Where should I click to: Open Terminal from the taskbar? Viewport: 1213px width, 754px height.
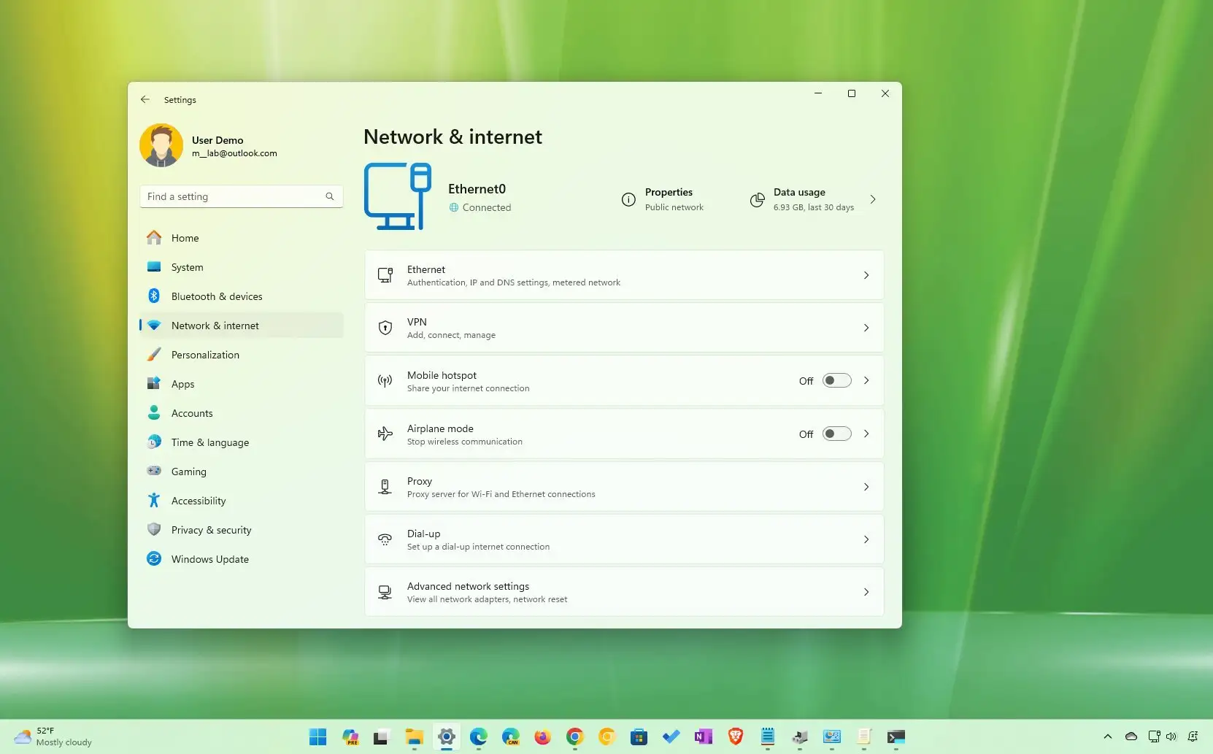(x=896, y=737)
